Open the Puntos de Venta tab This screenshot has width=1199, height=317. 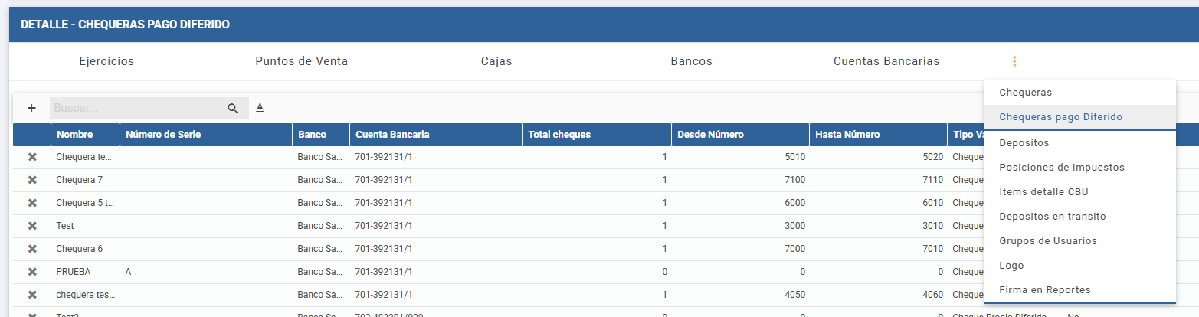(301, 61)
